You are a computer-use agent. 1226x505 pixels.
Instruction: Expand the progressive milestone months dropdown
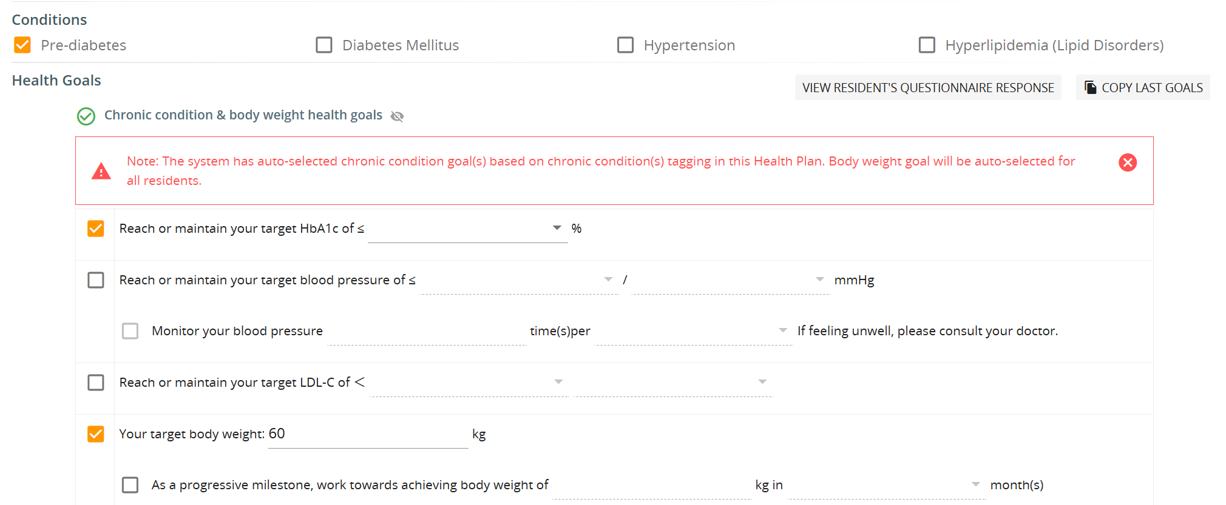(887, 485)
